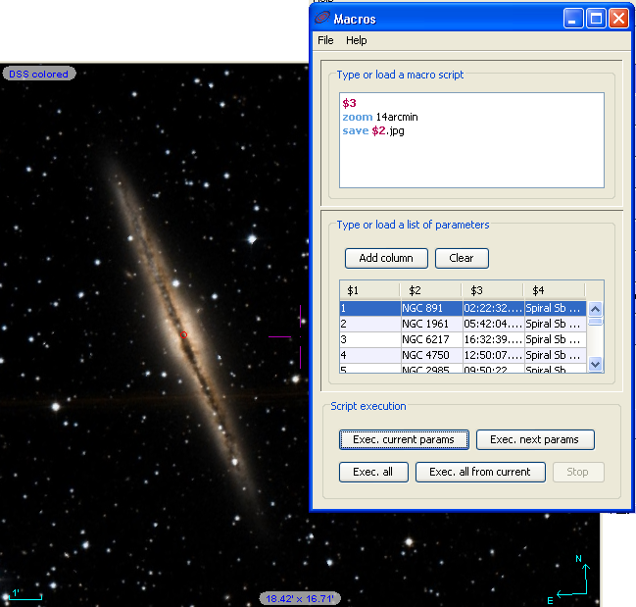Select the 02:22:32 coordinate cell
Viewport: 636px width, 607px height.
494,308
